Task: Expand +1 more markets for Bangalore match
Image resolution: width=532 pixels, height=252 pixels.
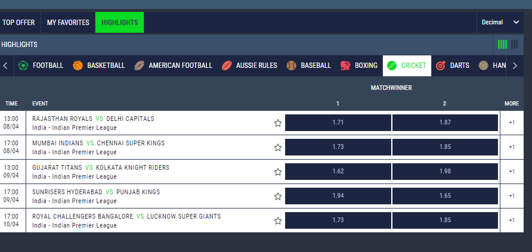Action: [x=512, y=220]
